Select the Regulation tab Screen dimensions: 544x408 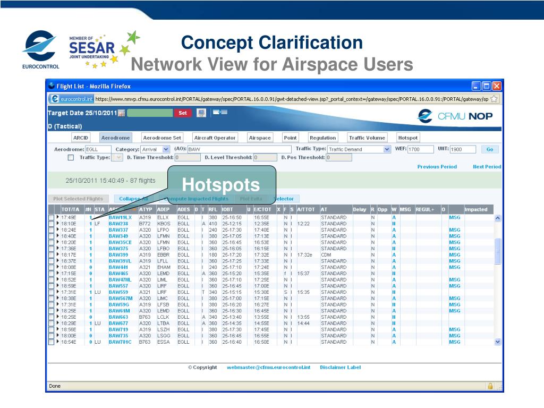pos(322,138)
